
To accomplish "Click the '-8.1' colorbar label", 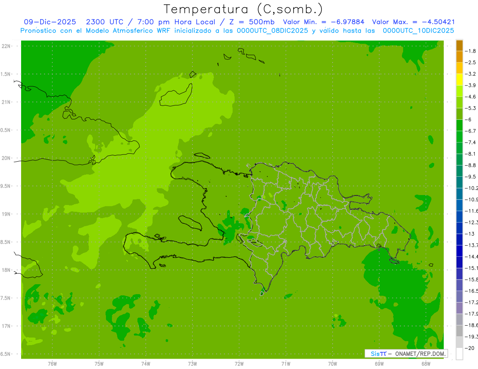I will click(x=470, y=154).
